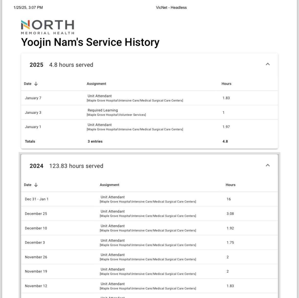This screenshot has height=298, width=299.
Task: Collapse the 2025 section using its chevron
Action: (268, 64)
